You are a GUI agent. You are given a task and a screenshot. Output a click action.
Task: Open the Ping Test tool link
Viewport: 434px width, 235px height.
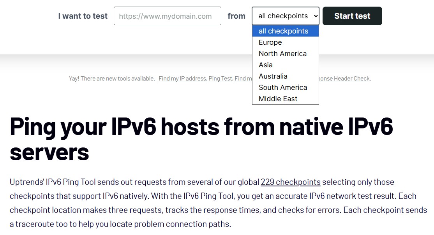(x=220, y=79)
